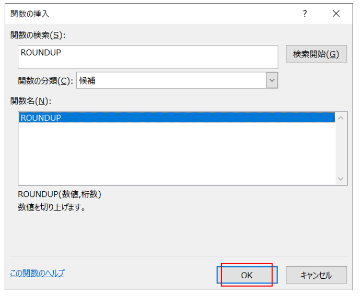
Task: Click the 関数の挿入 dialog title text
Action: point(30,14)
